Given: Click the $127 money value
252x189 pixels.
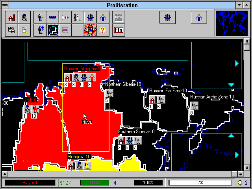Looking at the screenshot, I should click(65, 183).
